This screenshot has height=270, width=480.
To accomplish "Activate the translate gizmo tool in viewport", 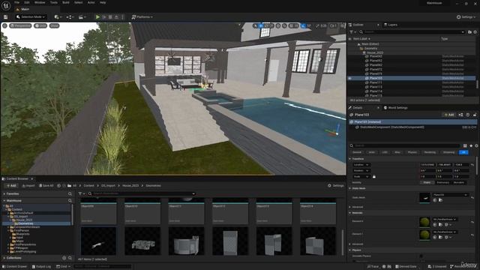I will [261, 26].
